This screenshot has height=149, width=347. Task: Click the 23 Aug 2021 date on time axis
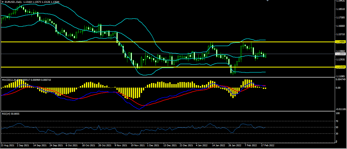point(7,145)
